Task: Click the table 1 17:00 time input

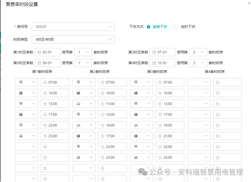Action: tap(55, 114)
